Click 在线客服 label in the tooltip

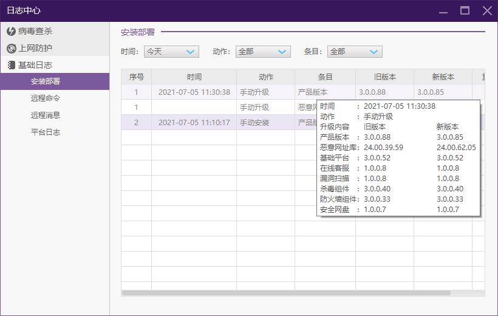(335, 168)
